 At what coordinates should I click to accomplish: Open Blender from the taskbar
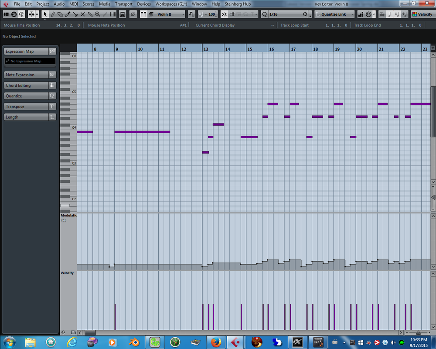[x=134, y=342]
